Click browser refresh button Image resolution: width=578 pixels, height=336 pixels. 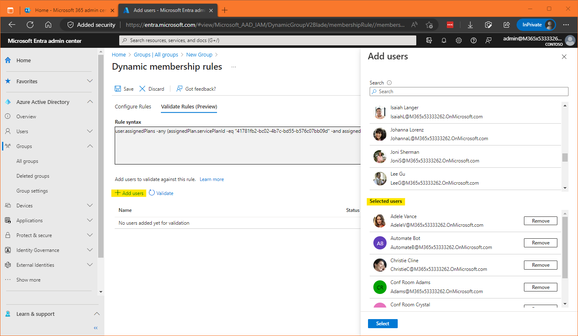click(x=30, y=25)
